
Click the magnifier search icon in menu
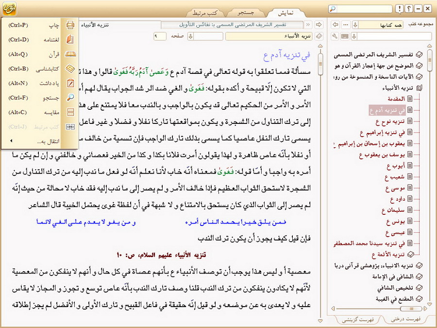coord(70,98)
